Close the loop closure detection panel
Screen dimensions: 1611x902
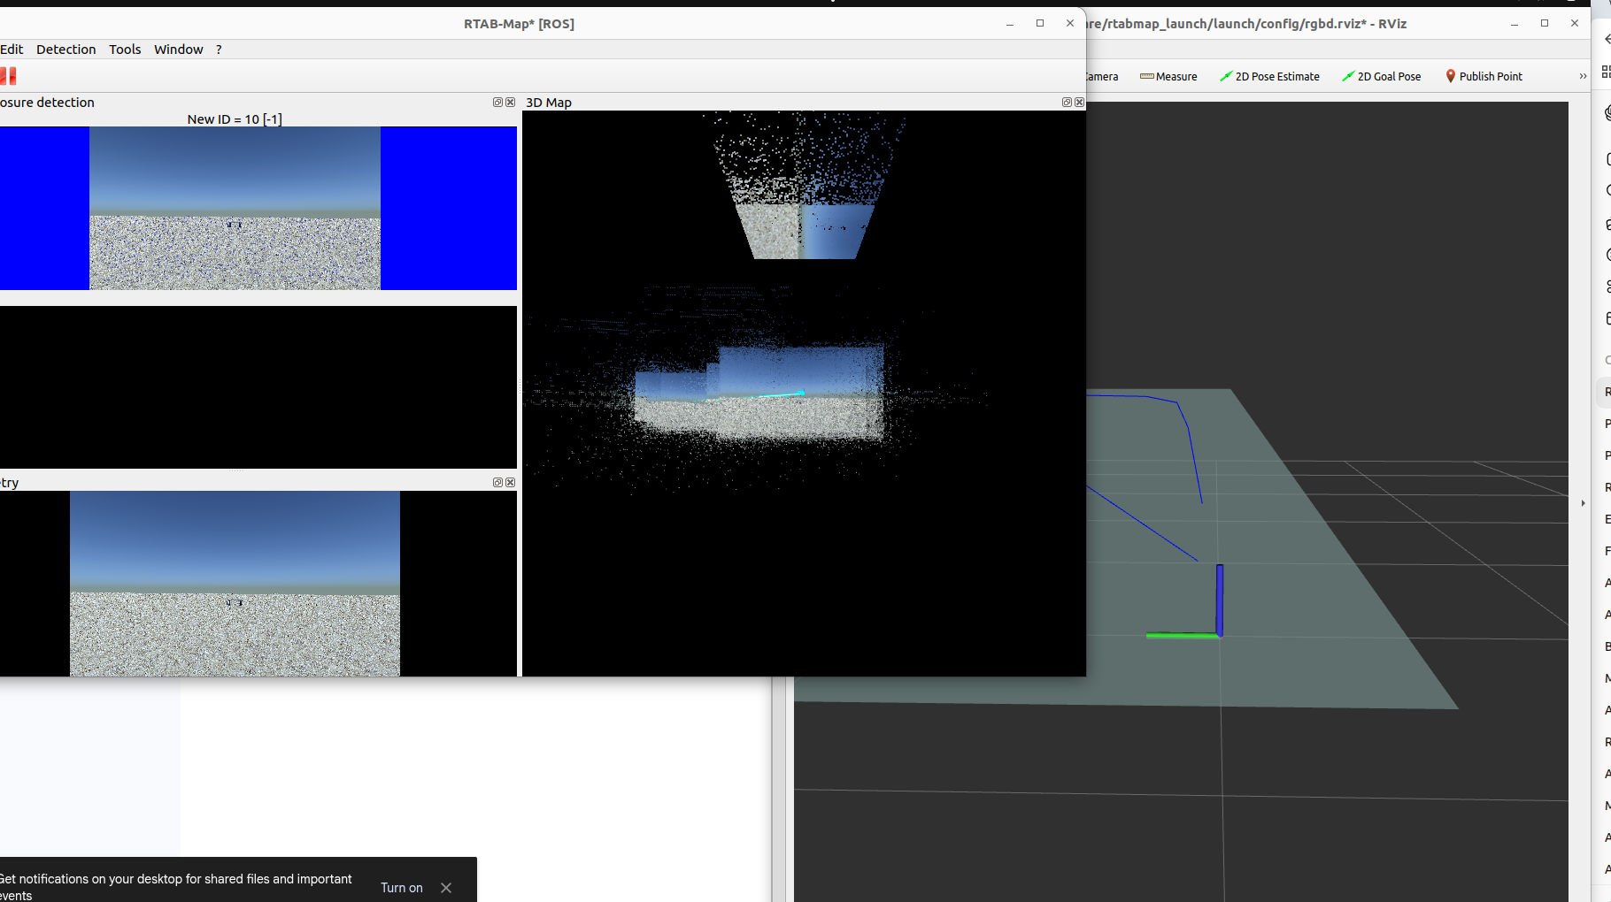510,103
